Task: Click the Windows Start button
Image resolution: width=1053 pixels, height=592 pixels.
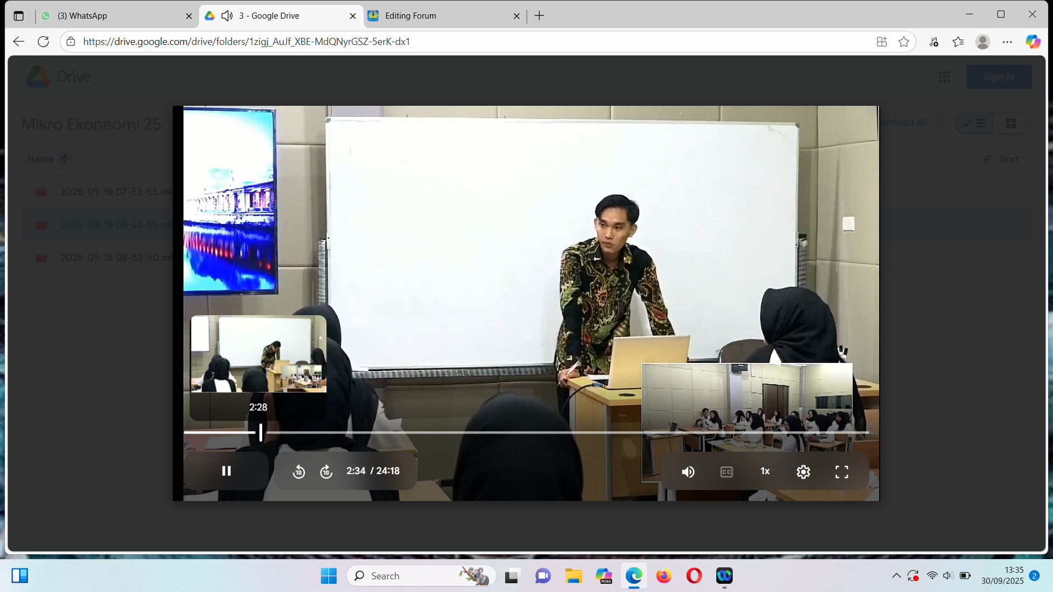Action: pyautogui.click(x=329, y=576)
